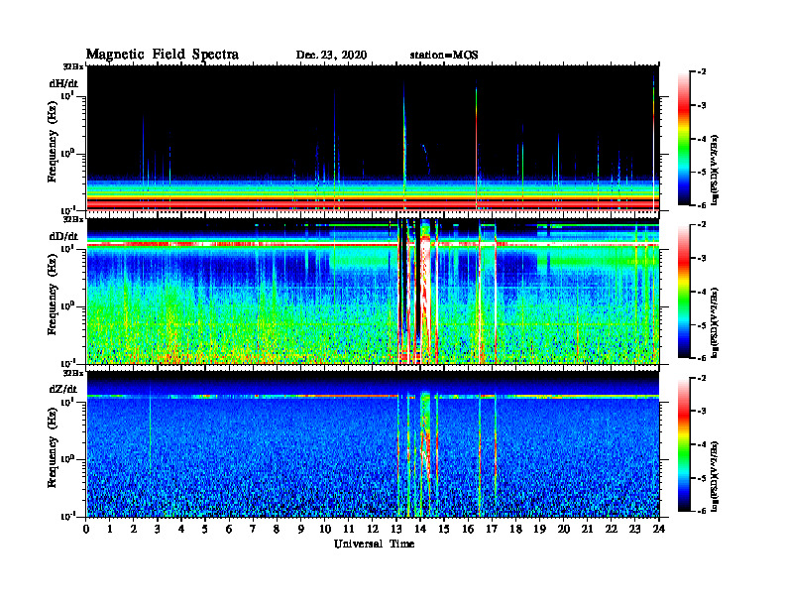The height and width of the screenshot is (607, 785).
Task: Click the "station=MOS" label
Action: pyautogui.click(x=444, y=56)
